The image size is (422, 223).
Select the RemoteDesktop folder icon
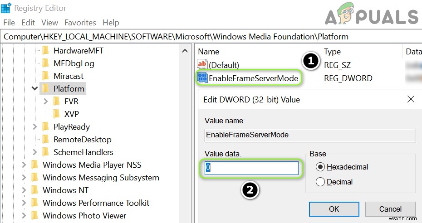click(45, 139)
